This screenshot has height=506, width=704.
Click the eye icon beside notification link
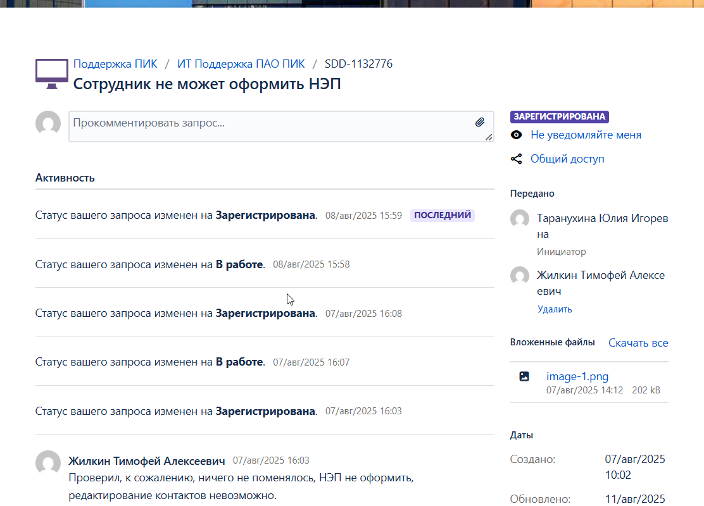pos(517,135)
